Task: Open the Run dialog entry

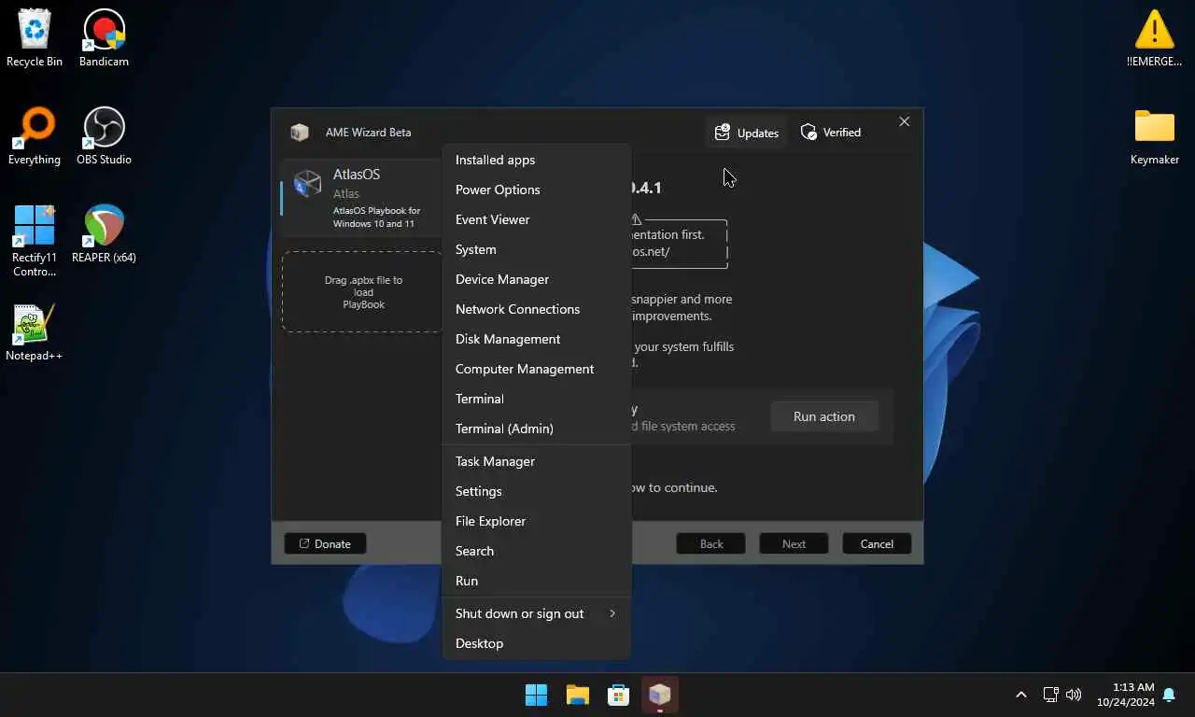Action: click(537, 581)
